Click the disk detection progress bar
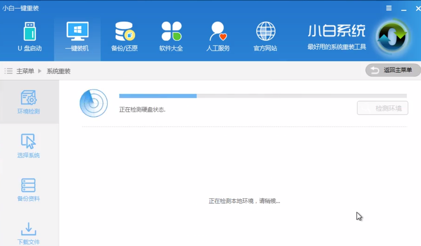421x246 pixels. [262, 96]
